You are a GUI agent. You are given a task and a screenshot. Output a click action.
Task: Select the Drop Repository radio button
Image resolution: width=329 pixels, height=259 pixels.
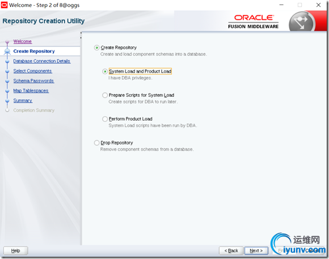[96, 143]
